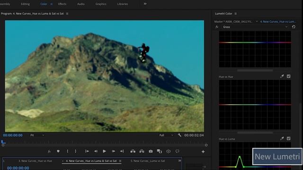The image size is (303, 170).
Task: Show more workspaces overflow chevrons
Action: pyautogui.click(x=145, y=4)
